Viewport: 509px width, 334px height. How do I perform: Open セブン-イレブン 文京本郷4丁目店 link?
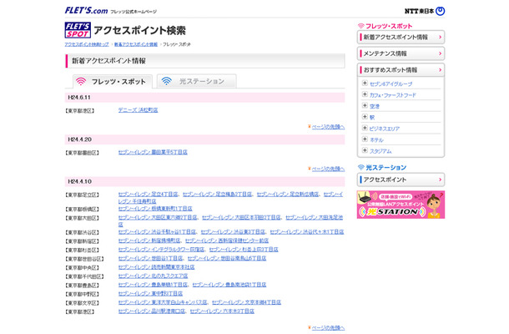click(x=246, y=302)
